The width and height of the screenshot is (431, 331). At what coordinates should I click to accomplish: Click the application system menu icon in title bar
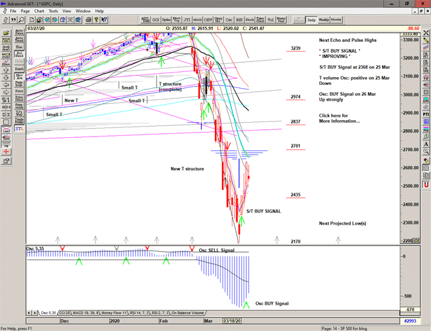(x=3, y=3)
